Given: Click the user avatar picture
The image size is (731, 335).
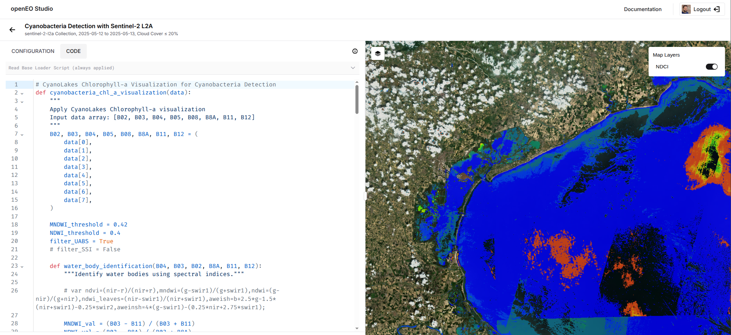Looking at the screenshot, I should pos(685,9).
